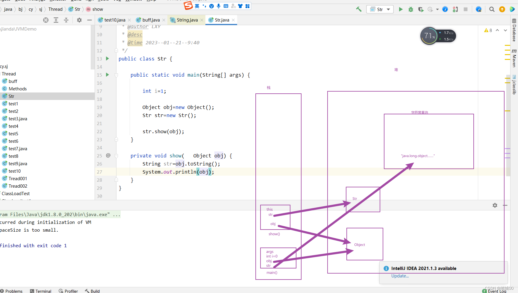
Task: Open the Str run configuration dropdown
Action: coord(380,9)
